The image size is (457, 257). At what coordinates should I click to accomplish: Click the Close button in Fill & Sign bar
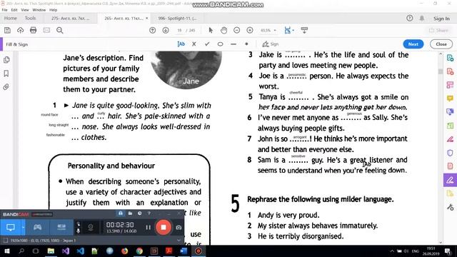pos(441,44)
